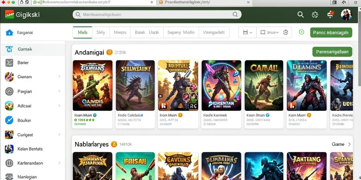The image size is (361, 180).
Task: Click the green circle icon beside Pancc button
Action: (301, 32)
